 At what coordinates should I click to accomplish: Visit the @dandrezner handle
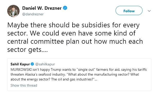(x=33, y=14)
